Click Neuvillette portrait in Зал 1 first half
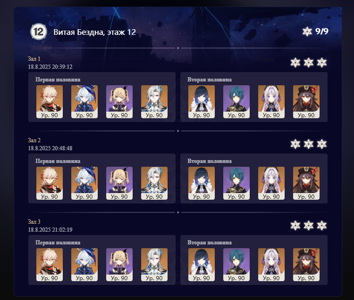 [x=154, y=102]
